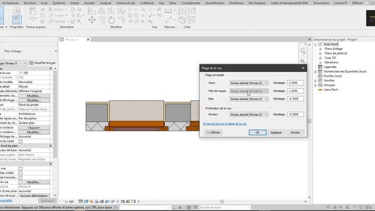
Task: Click the Aucune délimitation button
Action: pyautogui.click(x=34, y=196)
